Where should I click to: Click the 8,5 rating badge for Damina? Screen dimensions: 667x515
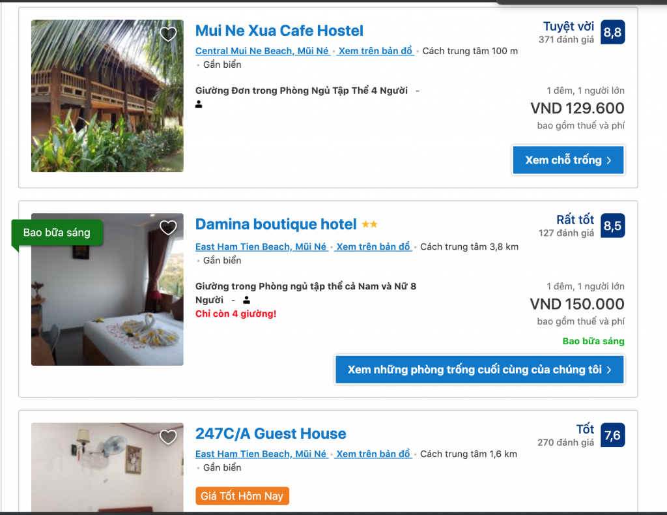(612, 226)
